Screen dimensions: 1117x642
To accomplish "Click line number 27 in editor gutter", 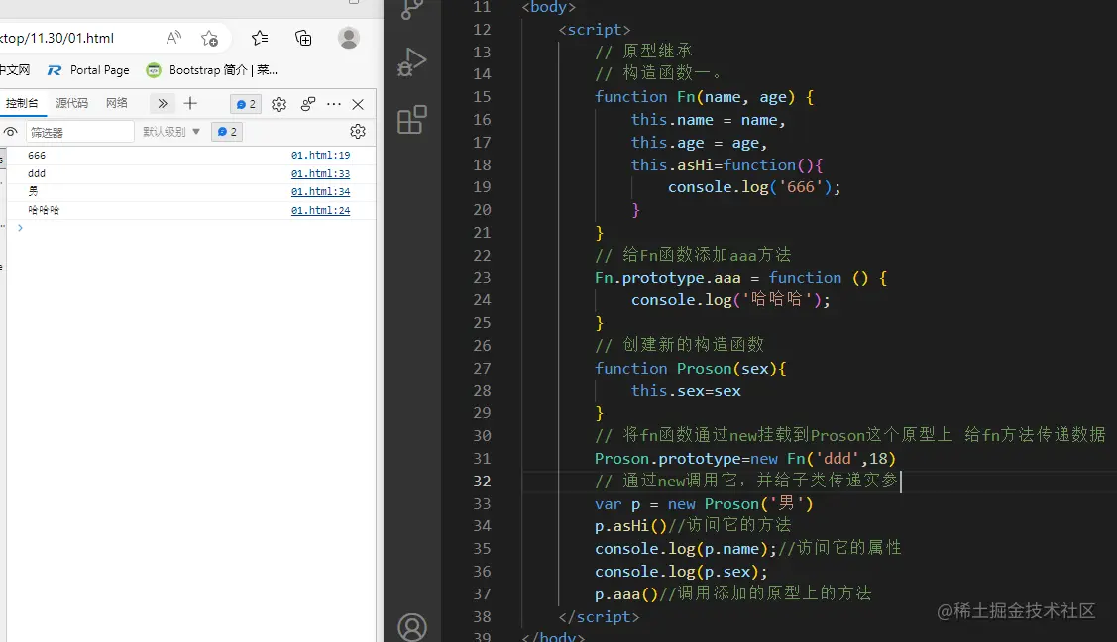I will pyautogui.click(x=483, y=369).
